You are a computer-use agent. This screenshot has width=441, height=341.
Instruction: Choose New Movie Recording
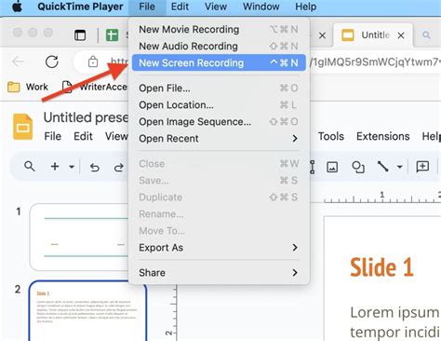219,30
